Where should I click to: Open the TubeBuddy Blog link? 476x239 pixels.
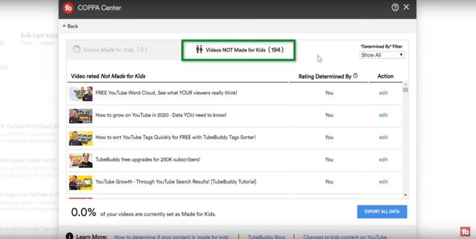point(266,237)
